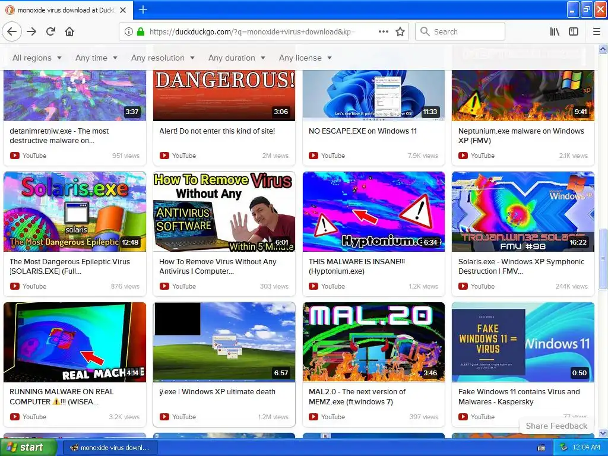Click YouTube icon under Neptunium.exe video
The image size is (608, 456).
[463, 156]
